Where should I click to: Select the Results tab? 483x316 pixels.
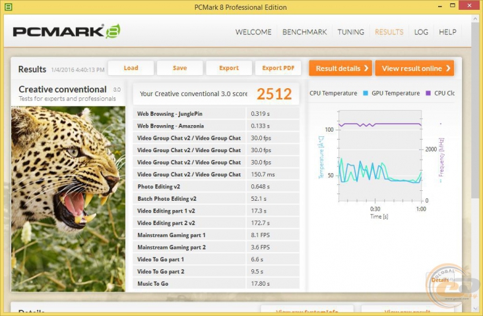pyautogui.click(x=389, y=32)
